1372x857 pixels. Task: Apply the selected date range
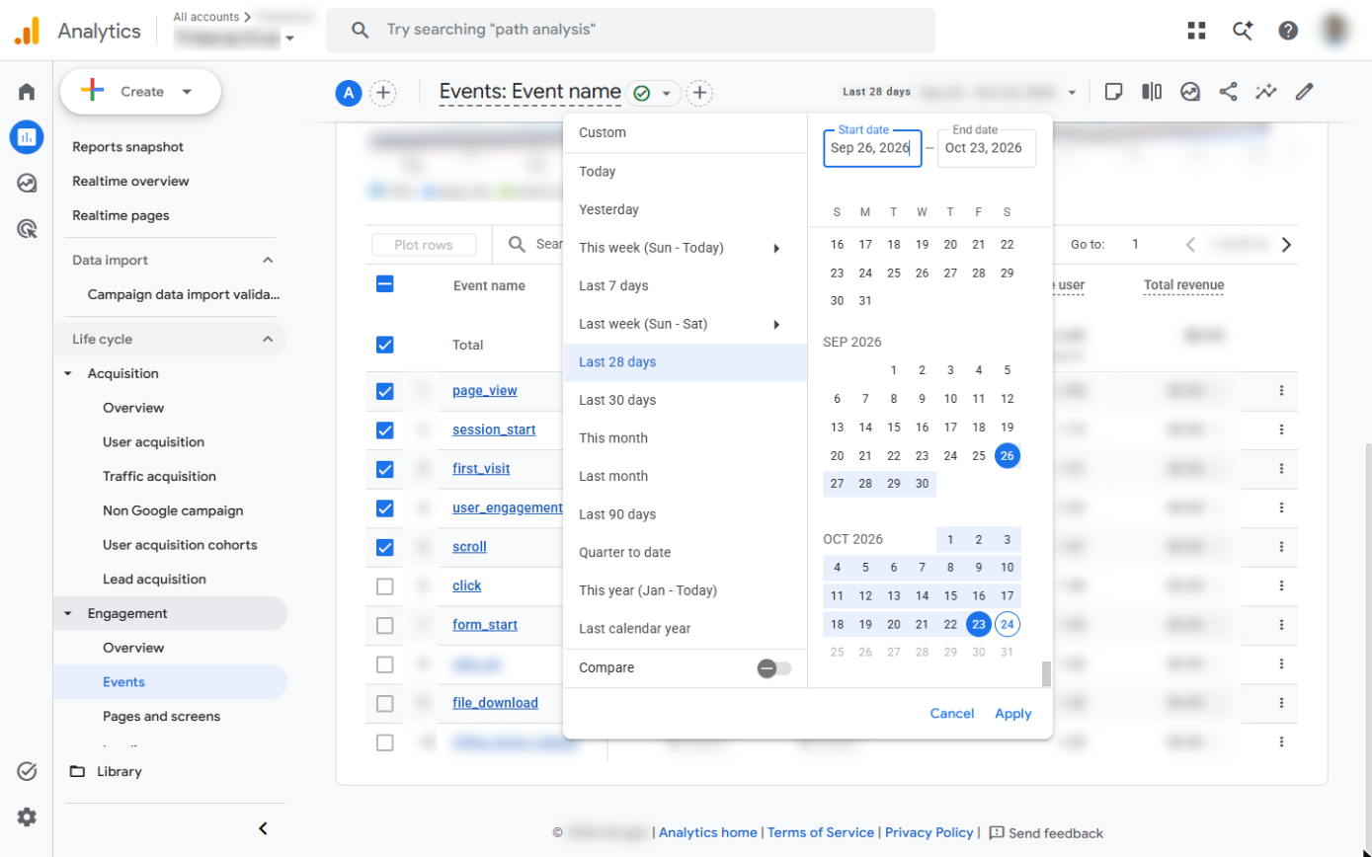pos(1013,714)
